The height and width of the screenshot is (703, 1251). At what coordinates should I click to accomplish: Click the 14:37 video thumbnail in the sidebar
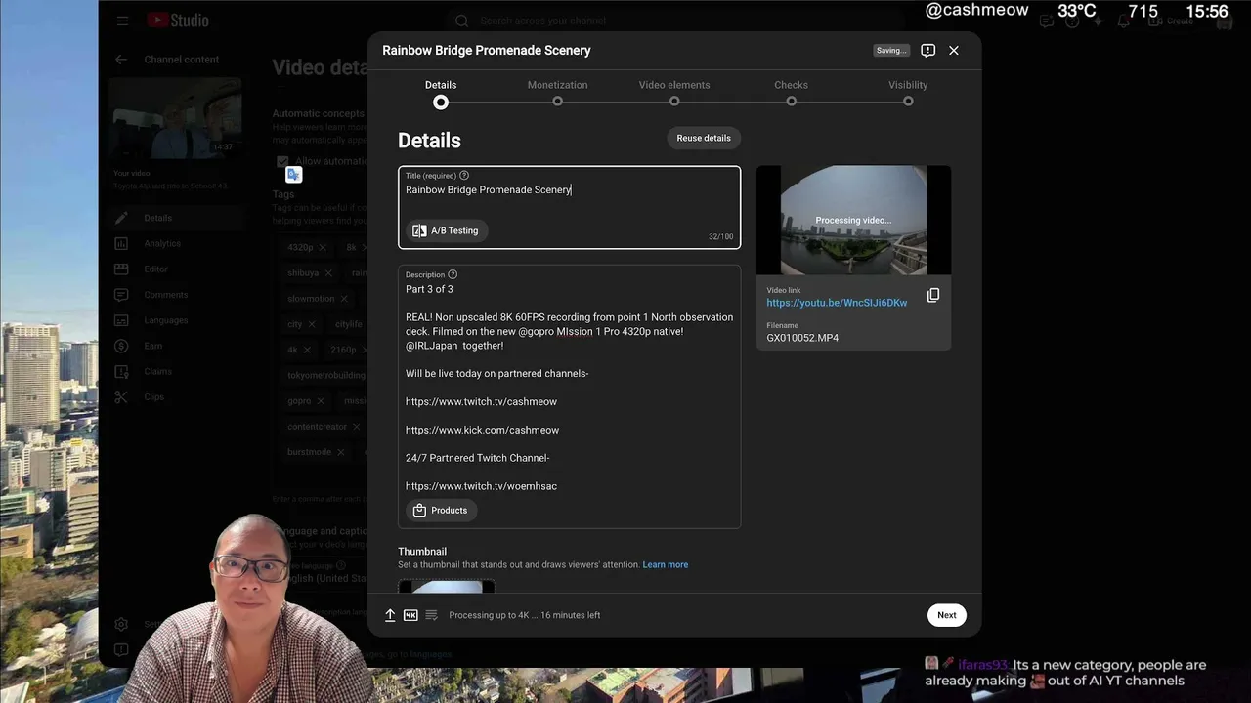pos(175,118)
